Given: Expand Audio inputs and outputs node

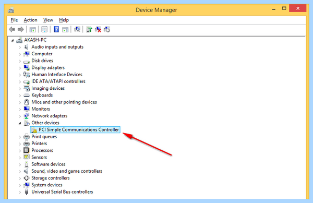Looking at the screenshot, I should pyautogui.click(x=20, y=47).
